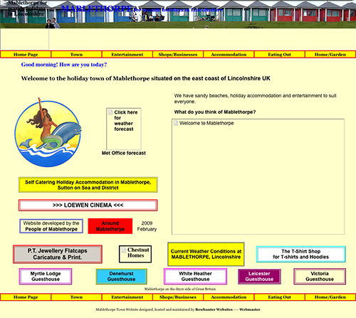Click the Mablethorpe on the dryer side text
Image resolution: width=356 pixels, height=318 pixels.
click(x=180, y=289)
